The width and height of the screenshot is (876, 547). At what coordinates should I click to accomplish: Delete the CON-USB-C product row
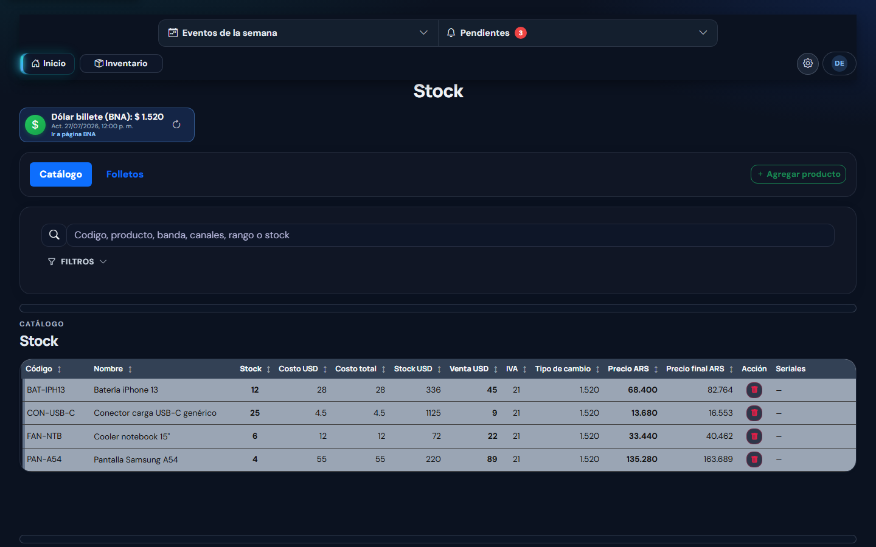click(x=754, y=413)
